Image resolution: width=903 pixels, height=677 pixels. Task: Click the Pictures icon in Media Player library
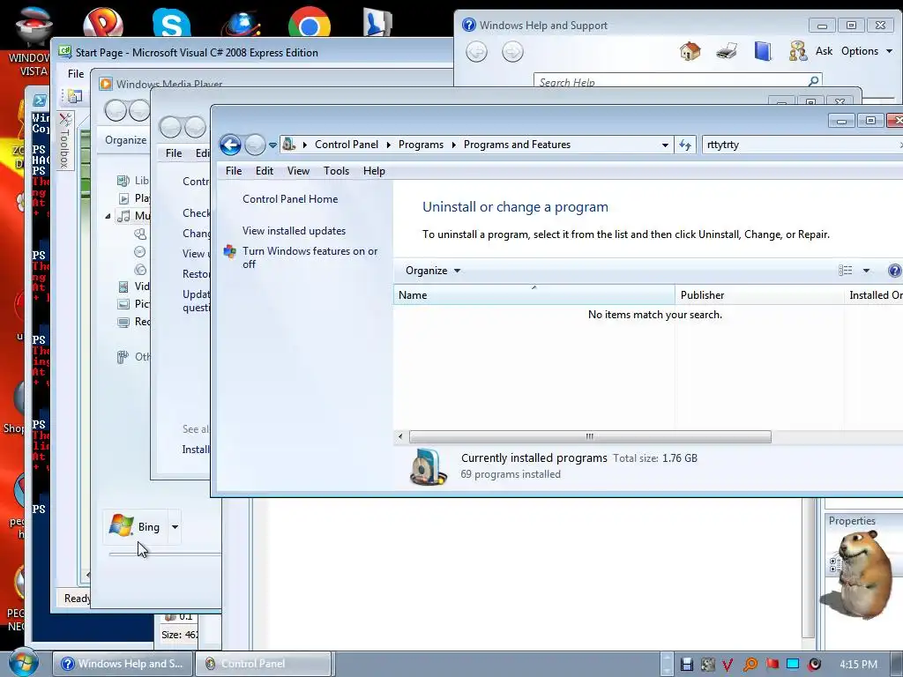(x=123, y=304)
